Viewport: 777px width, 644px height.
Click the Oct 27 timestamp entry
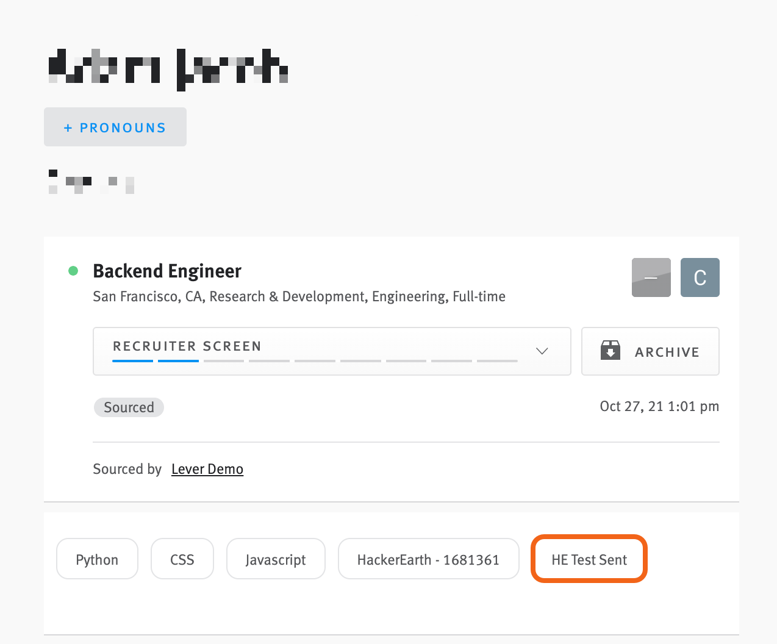coord(659,406)
